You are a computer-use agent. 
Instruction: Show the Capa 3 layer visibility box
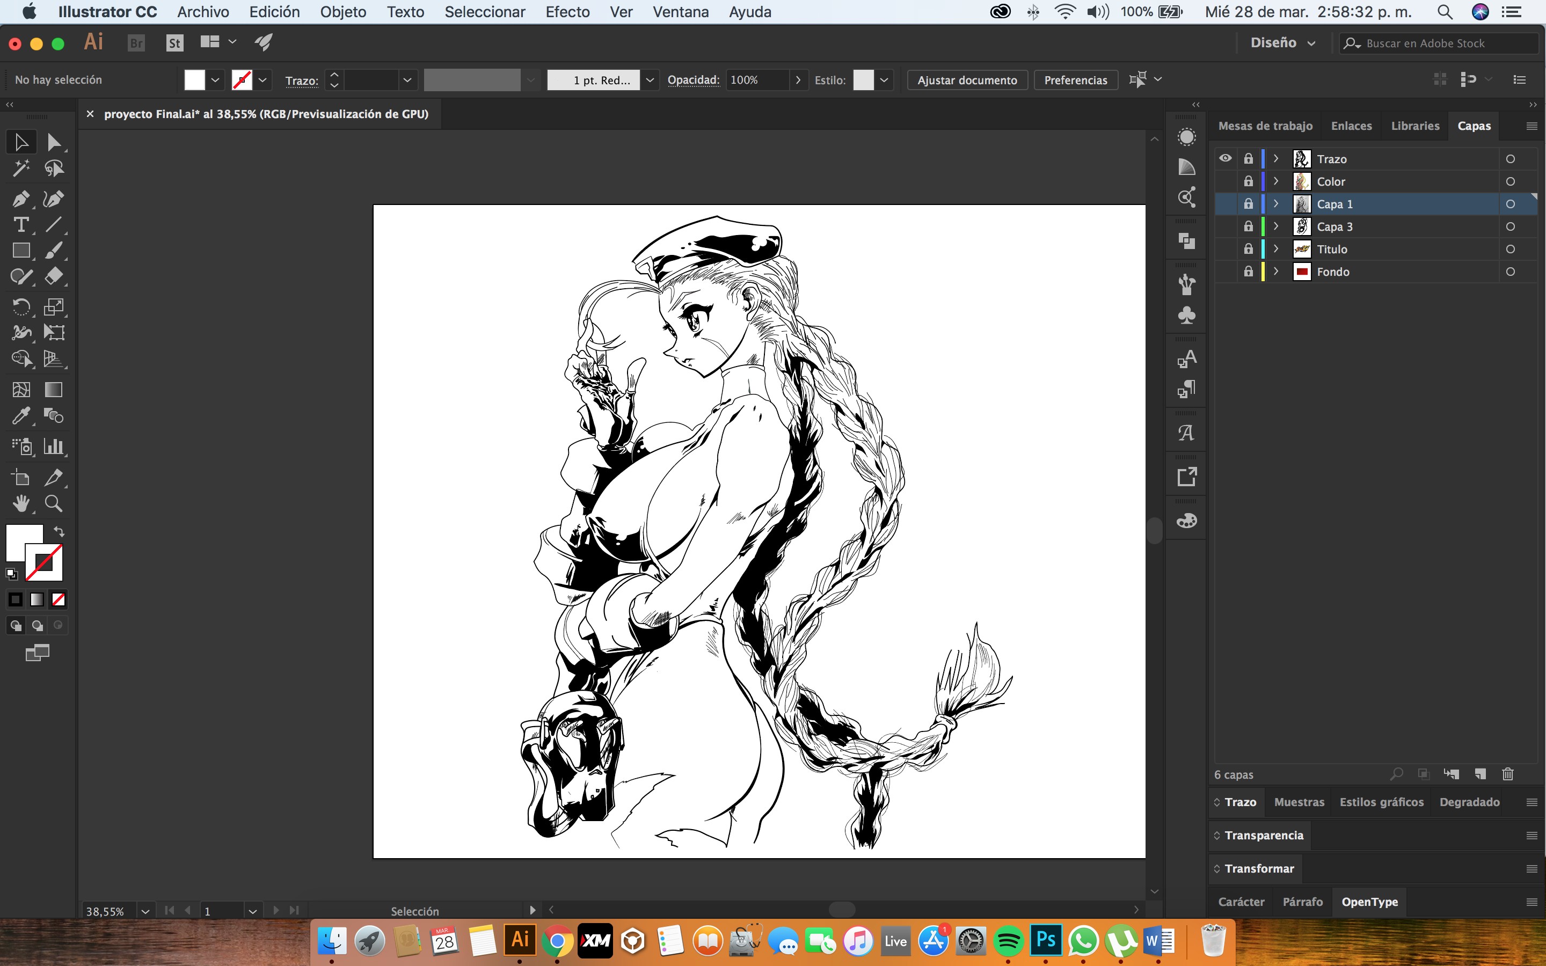click(x=1226, y=227)
